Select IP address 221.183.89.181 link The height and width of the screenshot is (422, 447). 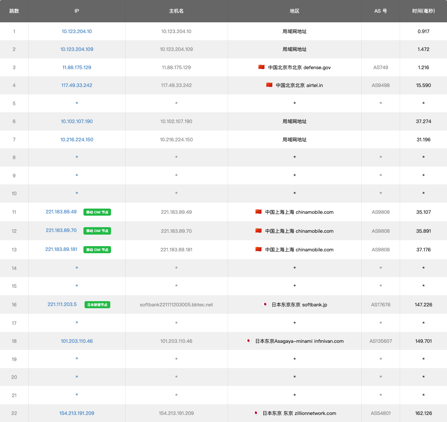61,249
